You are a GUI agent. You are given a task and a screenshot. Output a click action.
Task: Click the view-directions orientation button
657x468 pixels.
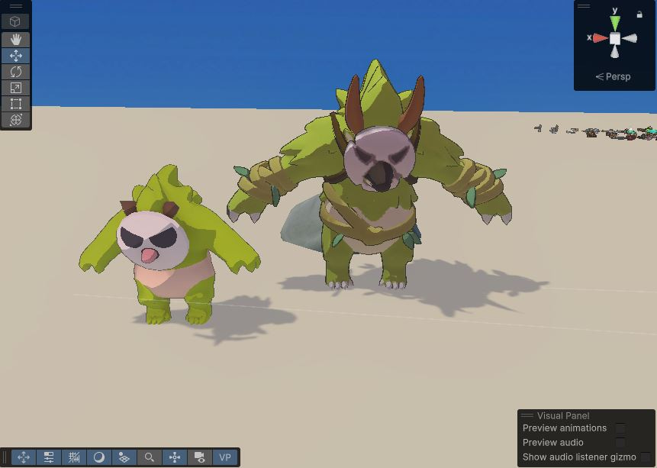click(175, 457)
